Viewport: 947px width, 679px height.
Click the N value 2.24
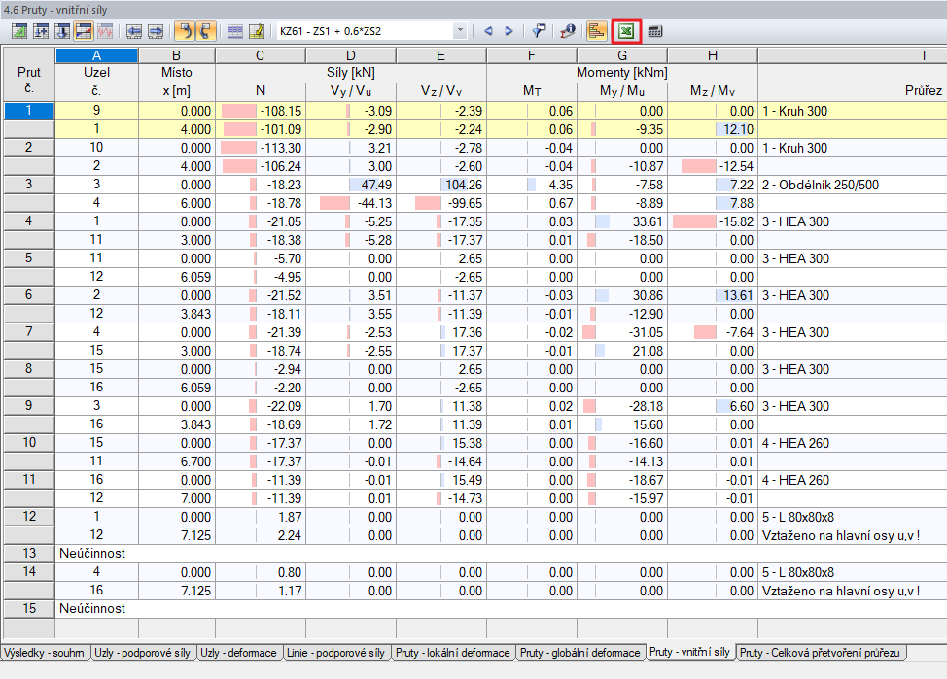point(290,535)
